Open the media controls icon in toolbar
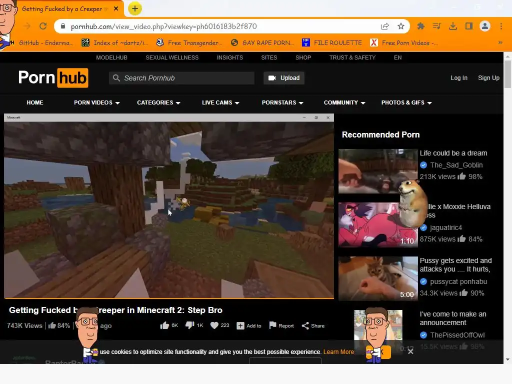The height and width of the screenshot is (384, 512). click(x=436, y=26)
